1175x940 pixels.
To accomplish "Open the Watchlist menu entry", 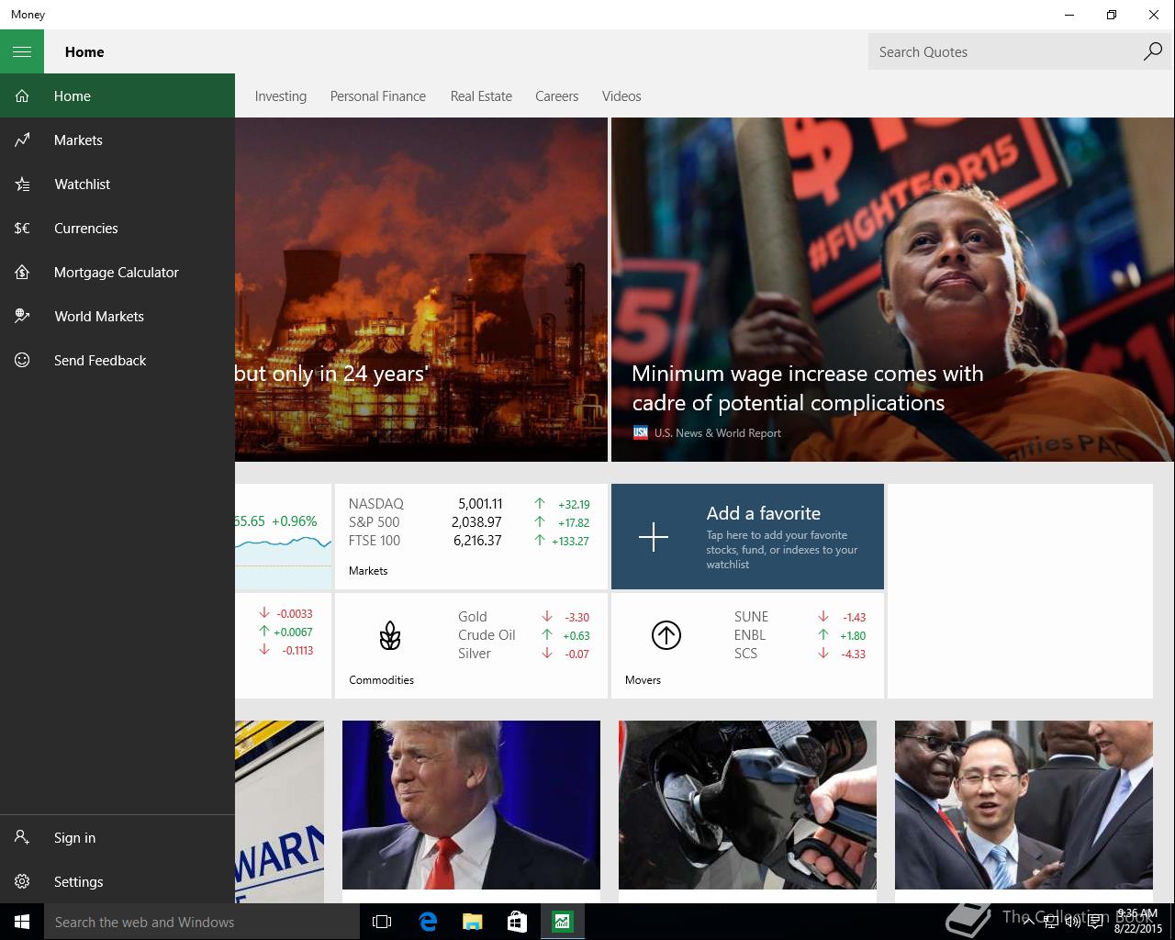I will (117, 184).
